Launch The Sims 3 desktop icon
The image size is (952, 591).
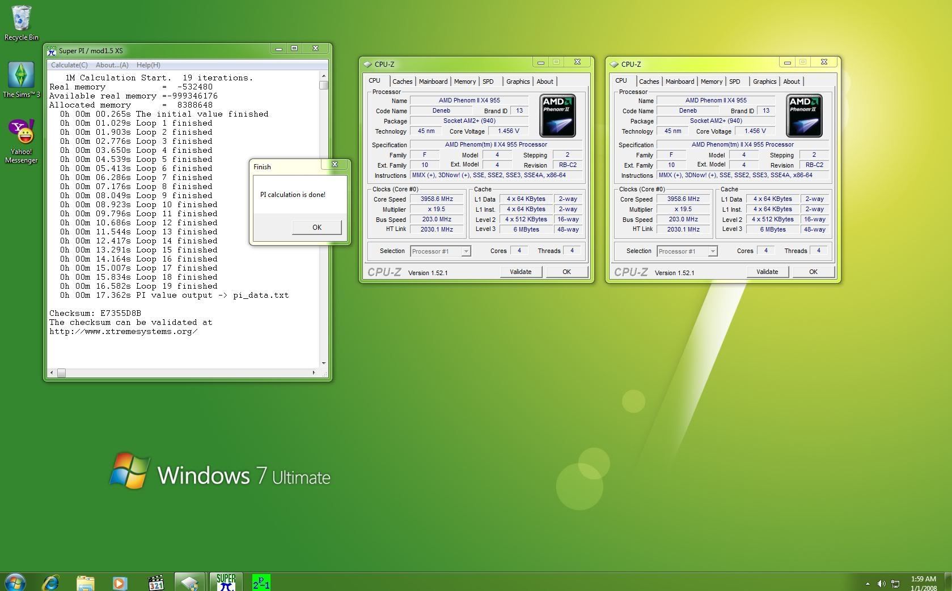coord(21,80)
